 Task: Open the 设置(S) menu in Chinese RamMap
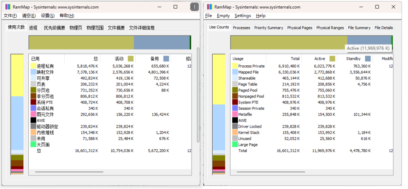pyautogui.click(x=48, y=15)
